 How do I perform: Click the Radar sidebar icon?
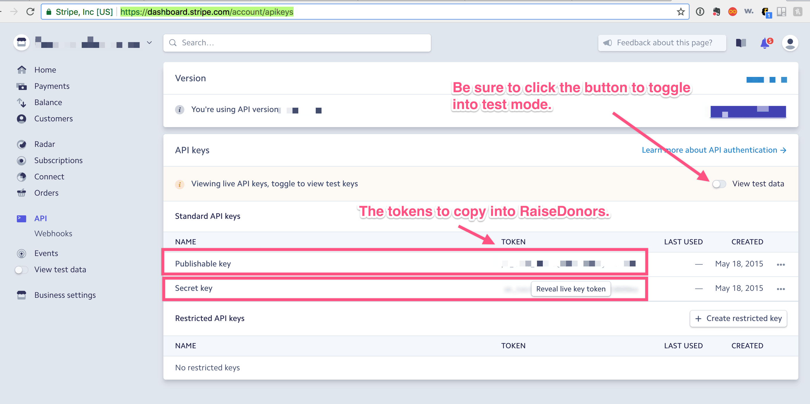pos(22,144)
